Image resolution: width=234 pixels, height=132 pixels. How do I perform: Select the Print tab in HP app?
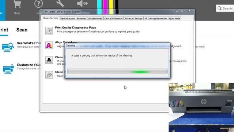(4, 30)
